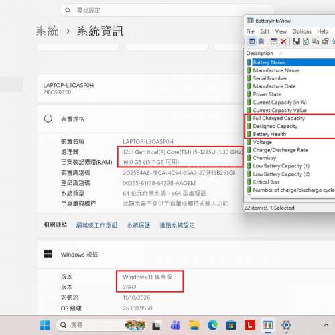The image size is (335, 335).
Task: Open the red L app on taskbar
Action: tap(249, 325)
